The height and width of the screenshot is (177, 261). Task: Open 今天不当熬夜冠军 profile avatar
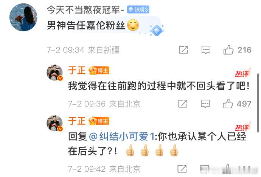point(23,17)
